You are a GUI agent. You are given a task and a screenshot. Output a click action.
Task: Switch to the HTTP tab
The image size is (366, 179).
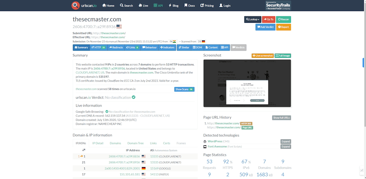[x=99, y=47]
